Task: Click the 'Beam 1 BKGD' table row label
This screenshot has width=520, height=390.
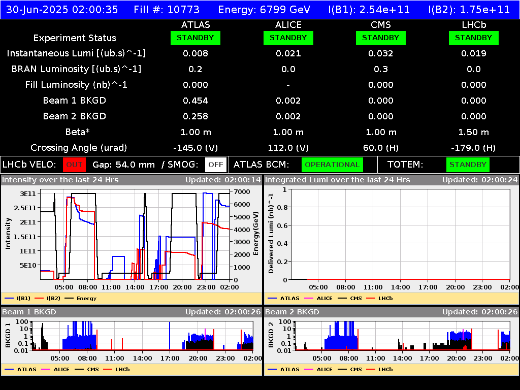Action: click(75, 101)
